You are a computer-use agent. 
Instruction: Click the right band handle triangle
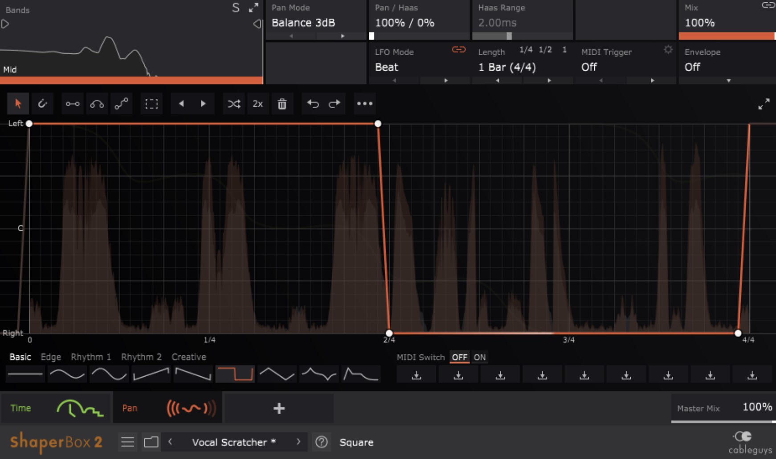pos(257,24)
